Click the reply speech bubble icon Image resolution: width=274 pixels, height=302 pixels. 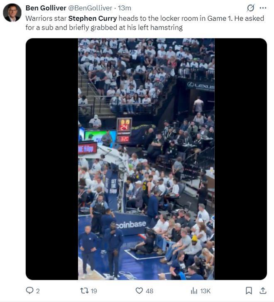[29, 290]
